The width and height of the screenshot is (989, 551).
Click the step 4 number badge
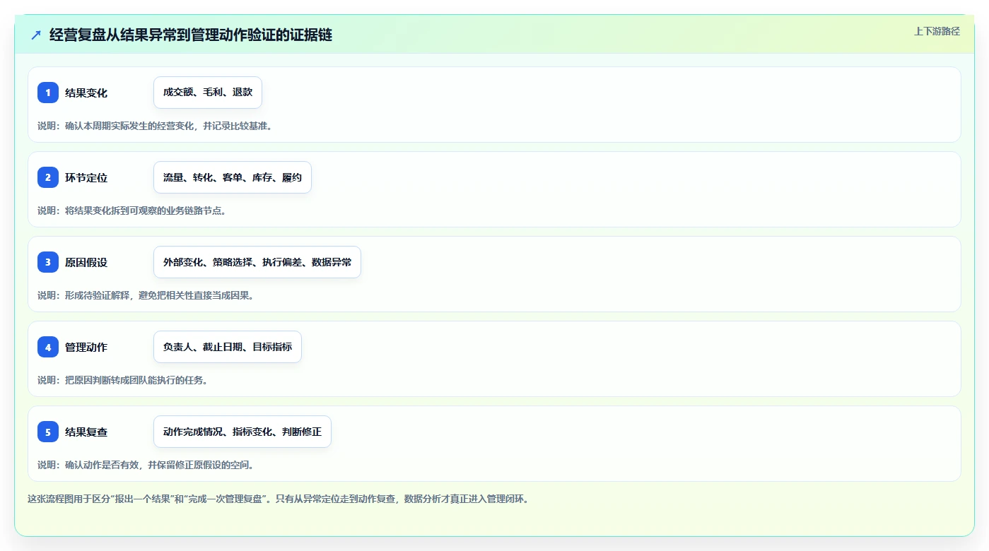pos(48,347)
